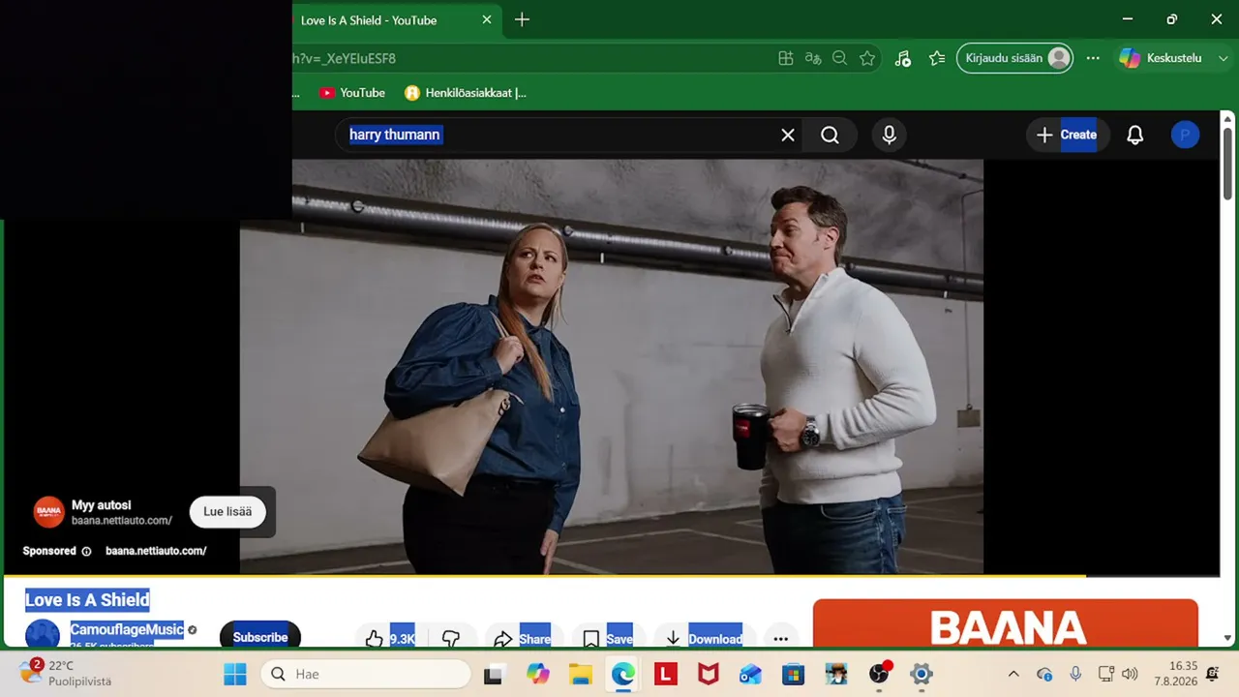Click the Create video button
This screenshot has width=1239, height=697.
click(x=1066, y=136)
